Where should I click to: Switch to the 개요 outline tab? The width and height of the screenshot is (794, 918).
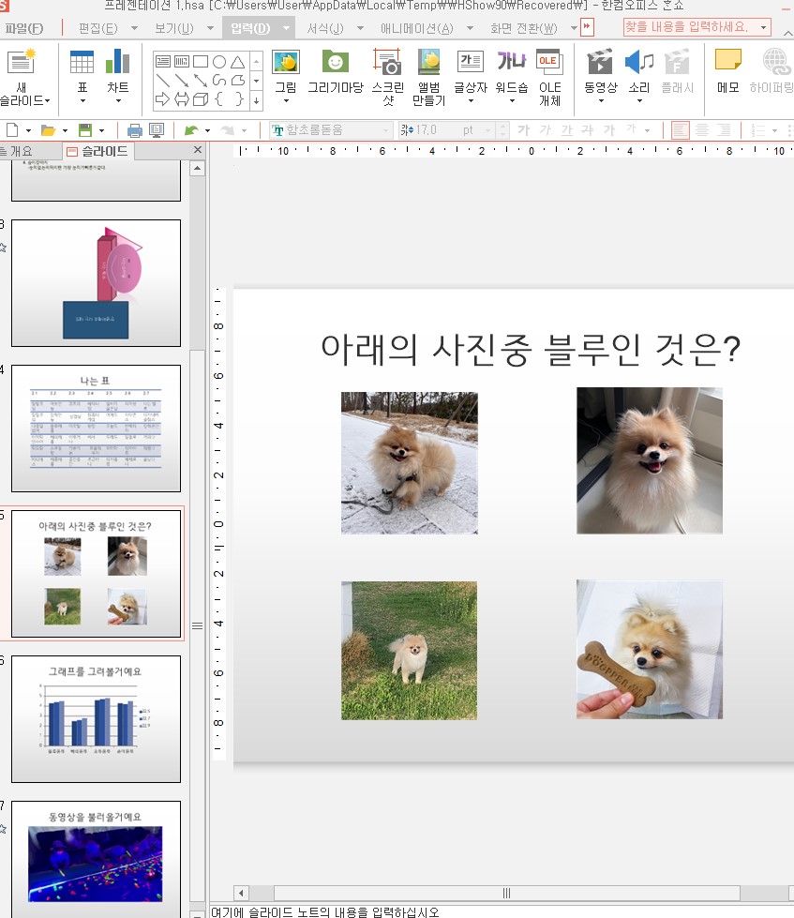(21, 151)
